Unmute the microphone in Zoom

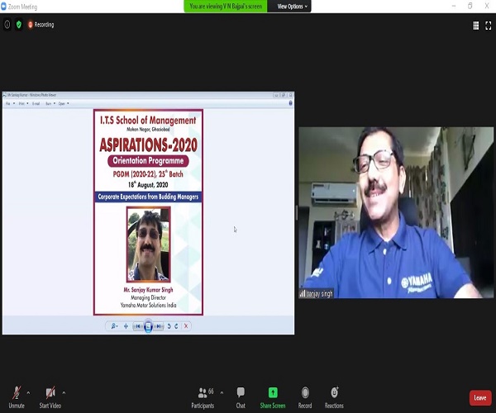coord(17,397)
